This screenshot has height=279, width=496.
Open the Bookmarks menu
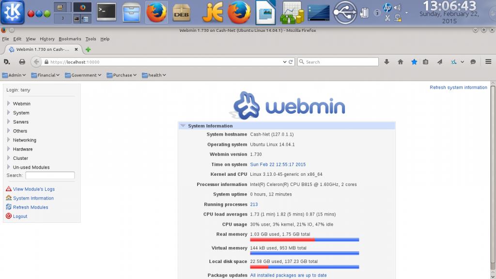click(x=70, y=39)
